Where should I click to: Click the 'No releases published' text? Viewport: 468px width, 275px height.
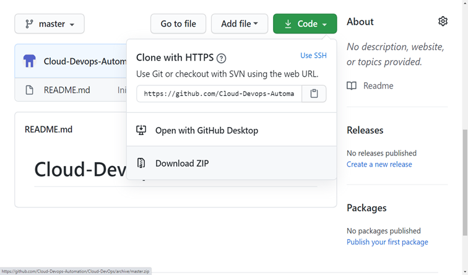pyautogui.click(x=381, y=153)
